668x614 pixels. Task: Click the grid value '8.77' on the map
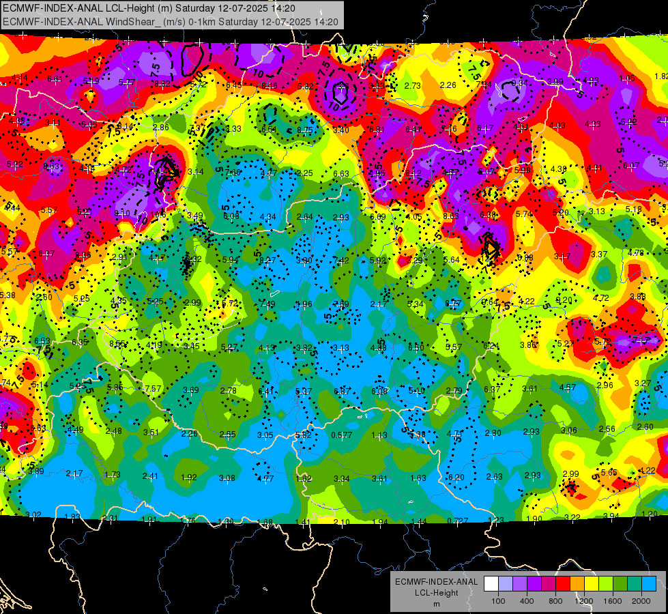pos(453,304)
